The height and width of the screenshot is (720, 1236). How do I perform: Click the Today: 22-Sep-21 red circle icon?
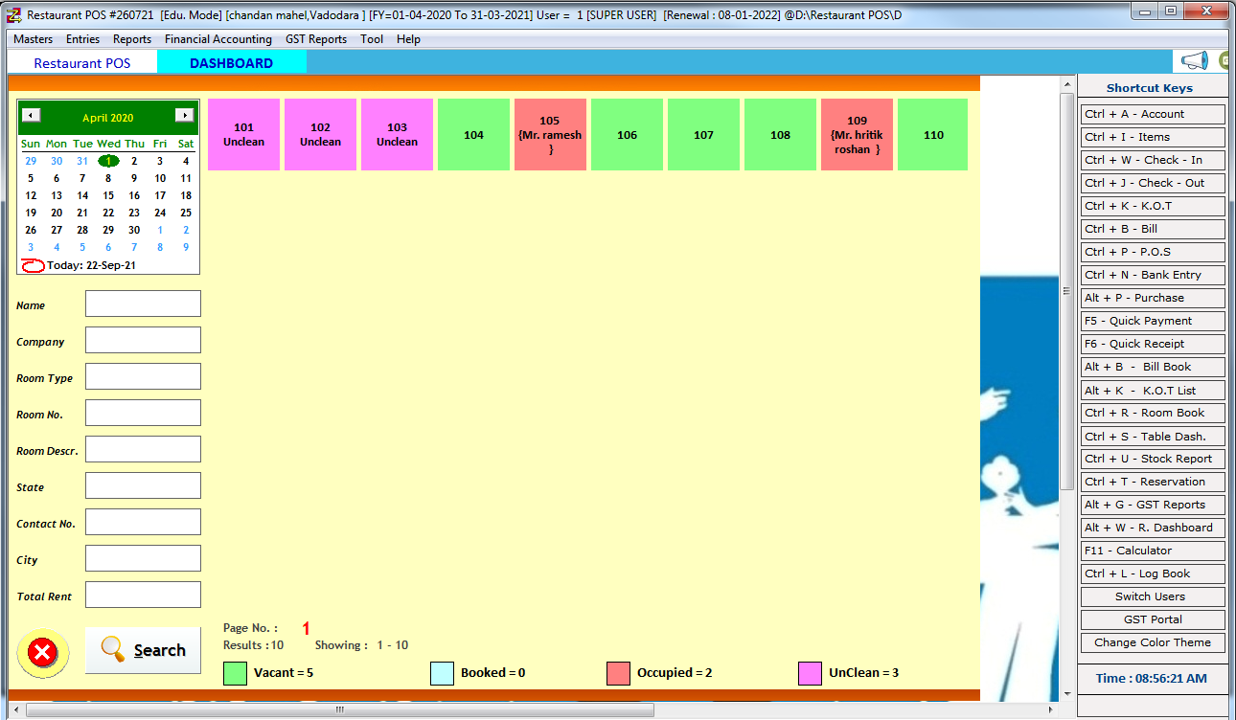tap(32, 265)
